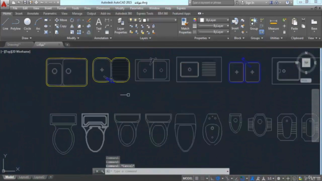Open the object color ByLayer swatch dropdown
This screenshot has width=322, height=181.
[213, 20]
